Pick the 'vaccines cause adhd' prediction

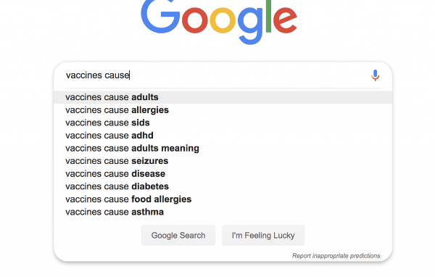click(x=223, y=136)
